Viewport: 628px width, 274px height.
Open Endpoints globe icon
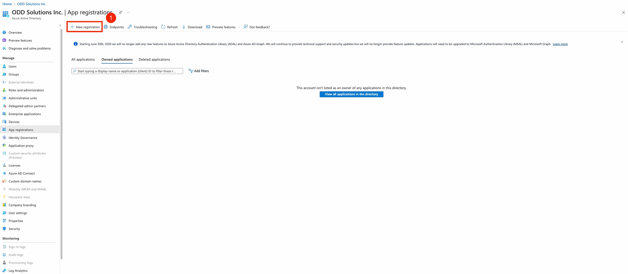tap(106, 27)
